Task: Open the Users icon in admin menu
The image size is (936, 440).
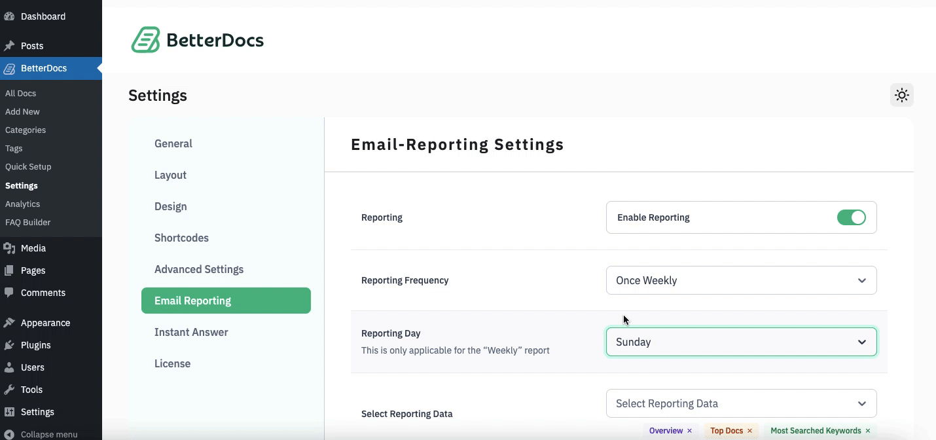Action: tap(9, 367)
